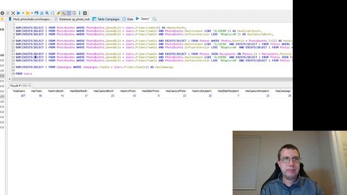This screenshot has width=347, height=195.
Task: Open the Host: photohub tab
Action: coord(30,19)
